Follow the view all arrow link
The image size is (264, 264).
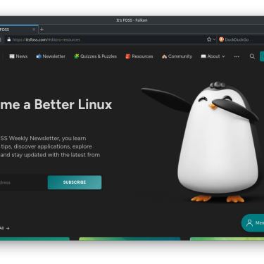[5, 228]
